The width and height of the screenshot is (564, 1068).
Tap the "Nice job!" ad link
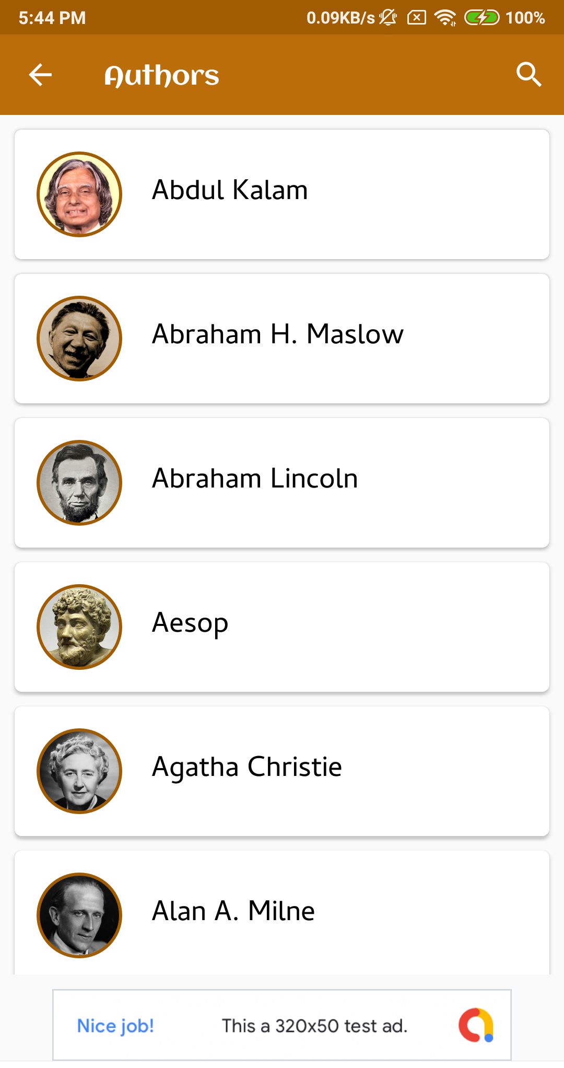click(x=115, y=1026)
